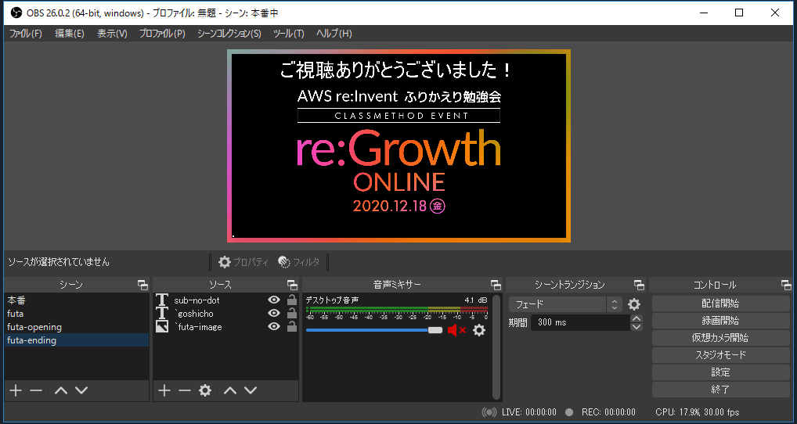Viewport: 797px width, 424px height.
Task: Open the 表示(V) menu
Action: pos(112,34)
